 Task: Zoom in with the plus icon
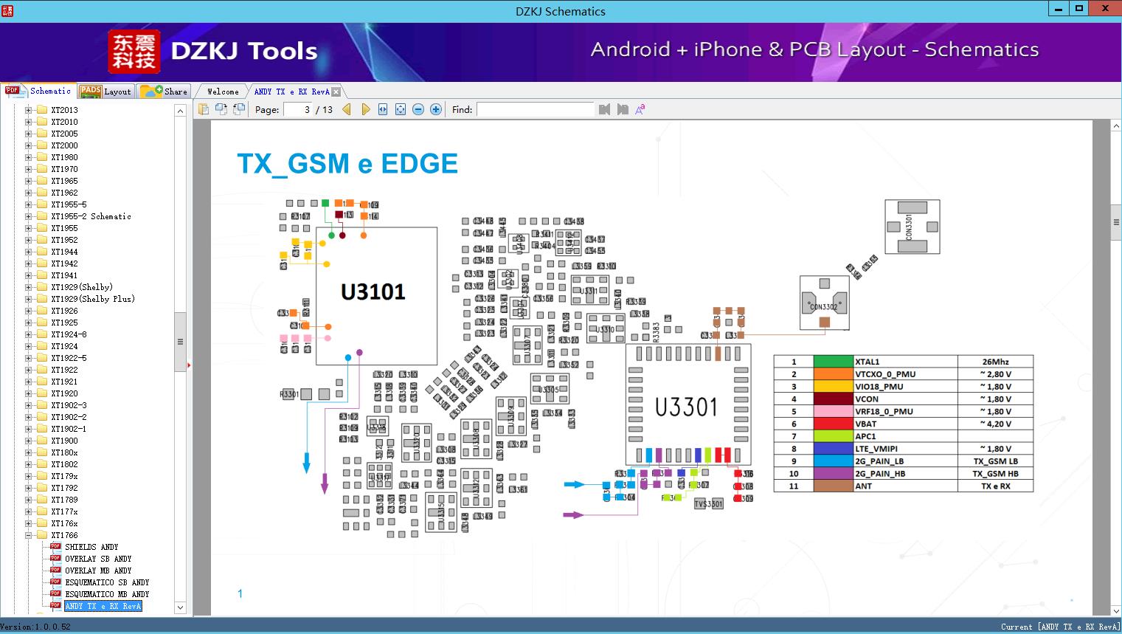point(436,109)
